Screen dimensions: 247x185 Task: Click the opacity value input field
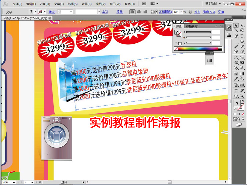coord(177,12)
